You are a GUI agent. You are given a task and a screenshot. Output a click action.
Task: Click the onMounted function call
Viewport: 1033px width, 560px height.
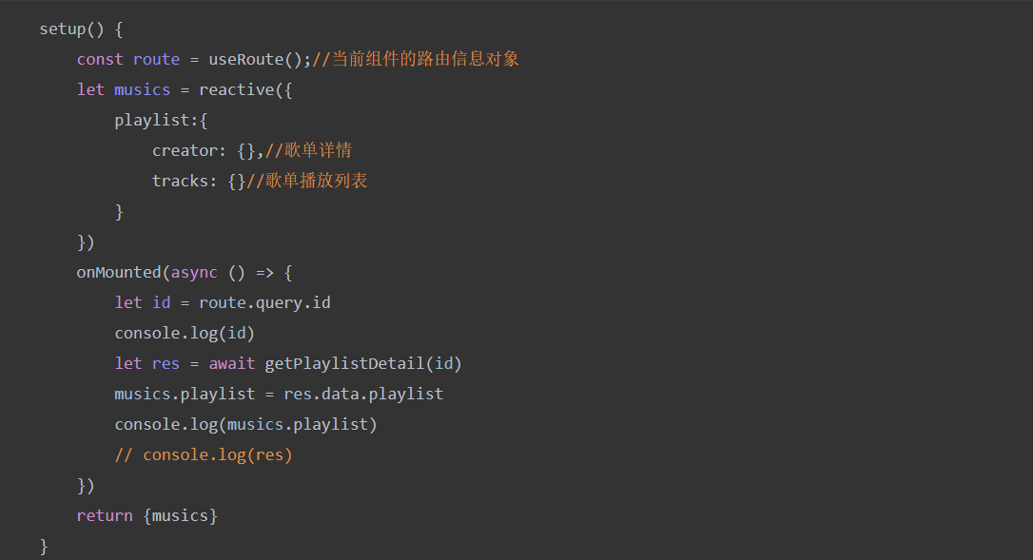(119, 272)
